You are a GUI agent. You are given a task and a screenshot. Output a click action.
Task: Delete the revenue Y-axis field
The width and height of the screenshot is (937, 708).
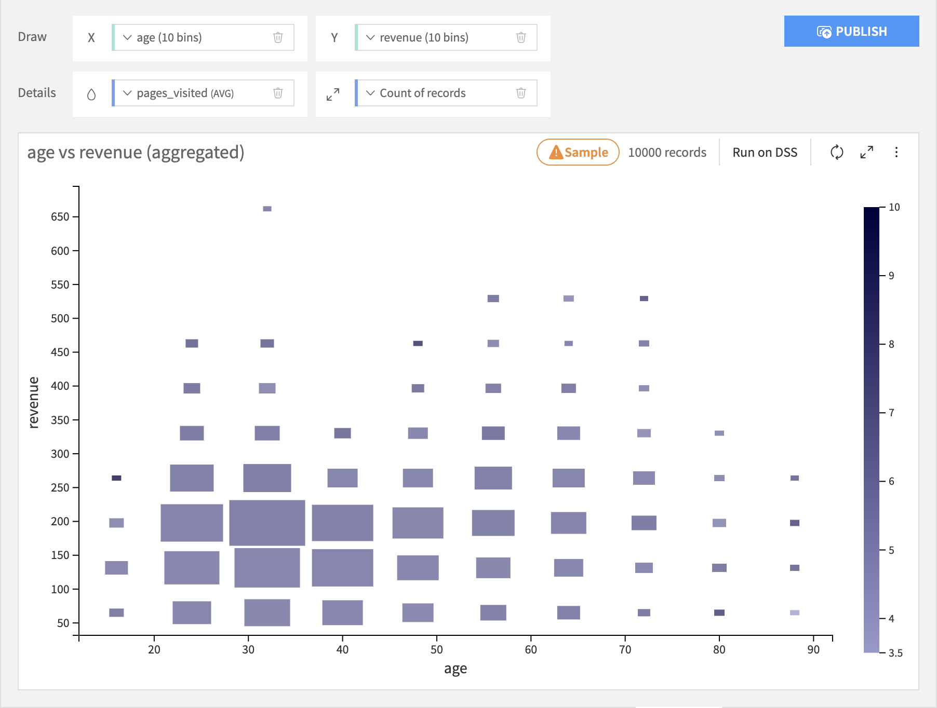(521, 37)
